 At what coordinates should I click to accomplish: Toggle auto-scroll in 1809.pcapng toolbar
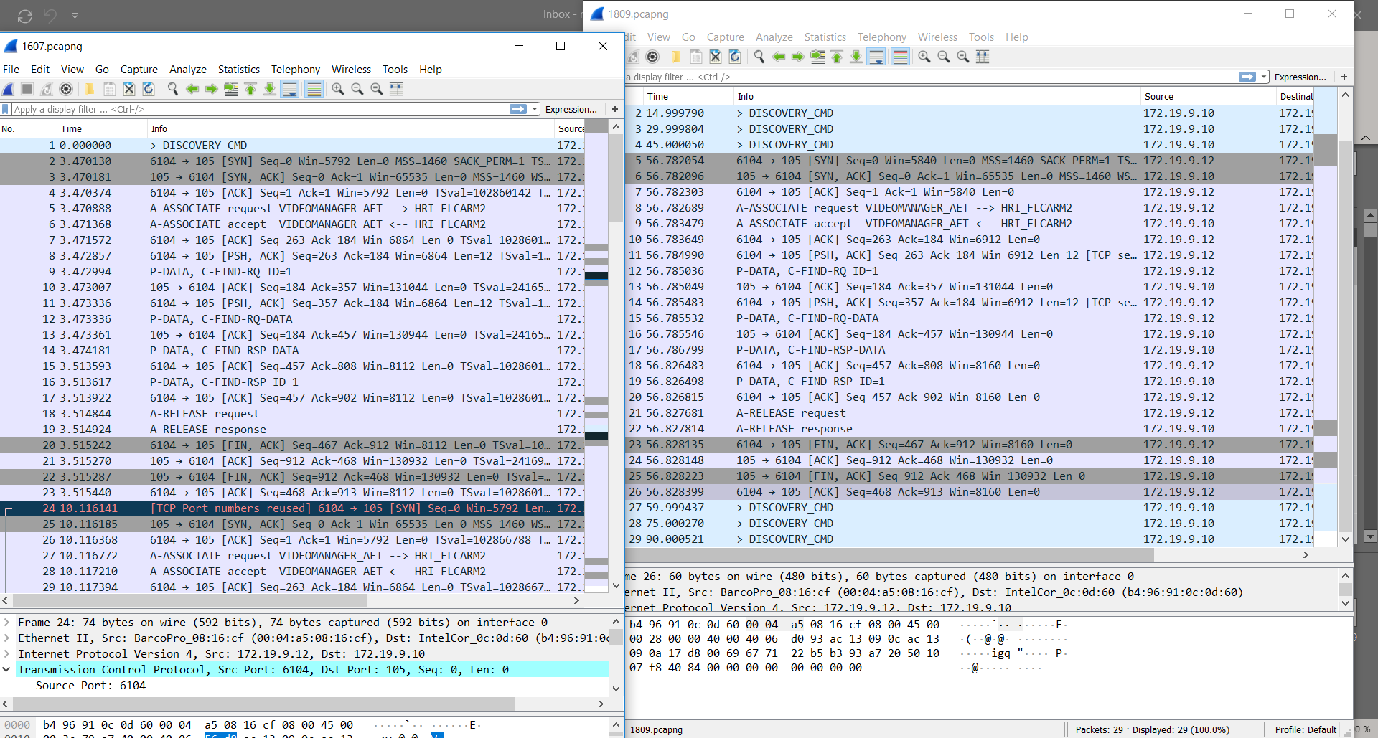[x=876, y=57]
